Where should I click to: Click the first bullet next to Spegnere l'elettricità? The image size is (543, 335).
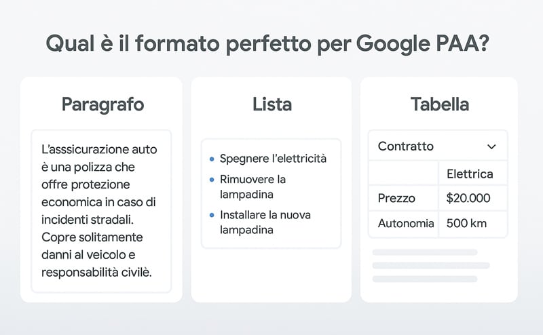pyautogui.click(x=212, y=159)
